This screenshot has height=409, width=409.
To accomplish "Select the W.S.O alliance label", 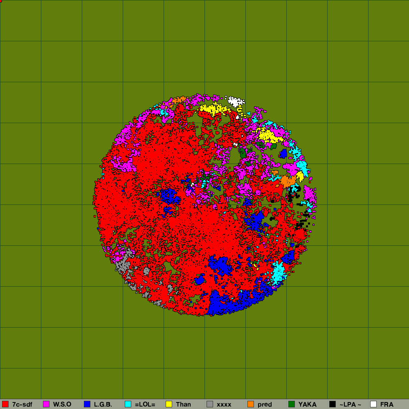I will (62, 405).
